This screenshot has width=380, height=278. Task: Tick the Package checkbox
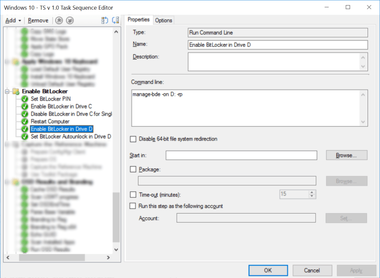point(133,169)
